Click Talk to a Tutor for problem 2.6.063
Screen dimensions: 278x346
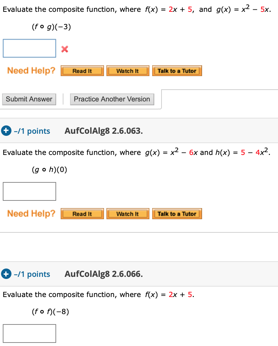pyautogui.click(x=177, y=214)
